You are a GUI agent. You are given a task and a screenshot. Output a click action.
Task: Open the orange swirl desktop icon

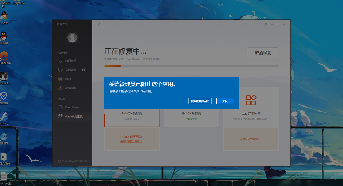(4, 58)
